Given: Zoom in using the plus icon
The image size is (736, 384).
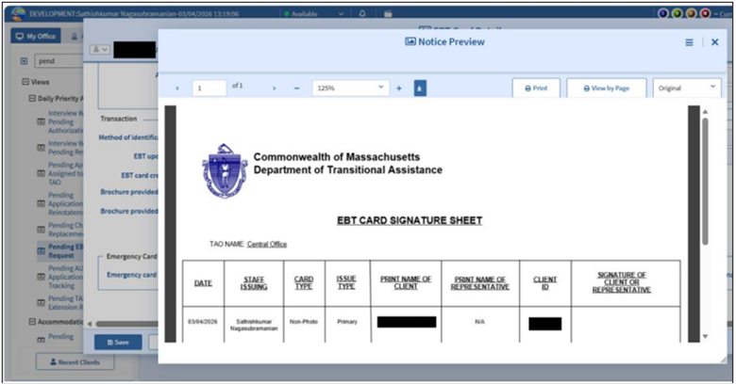Looking at the screenshot, I should (399, 88).
